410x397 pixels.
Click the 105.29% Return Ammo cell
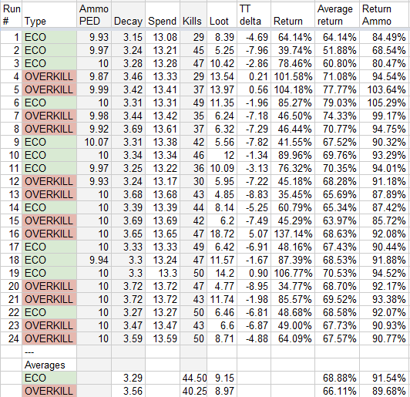point(385,103)
